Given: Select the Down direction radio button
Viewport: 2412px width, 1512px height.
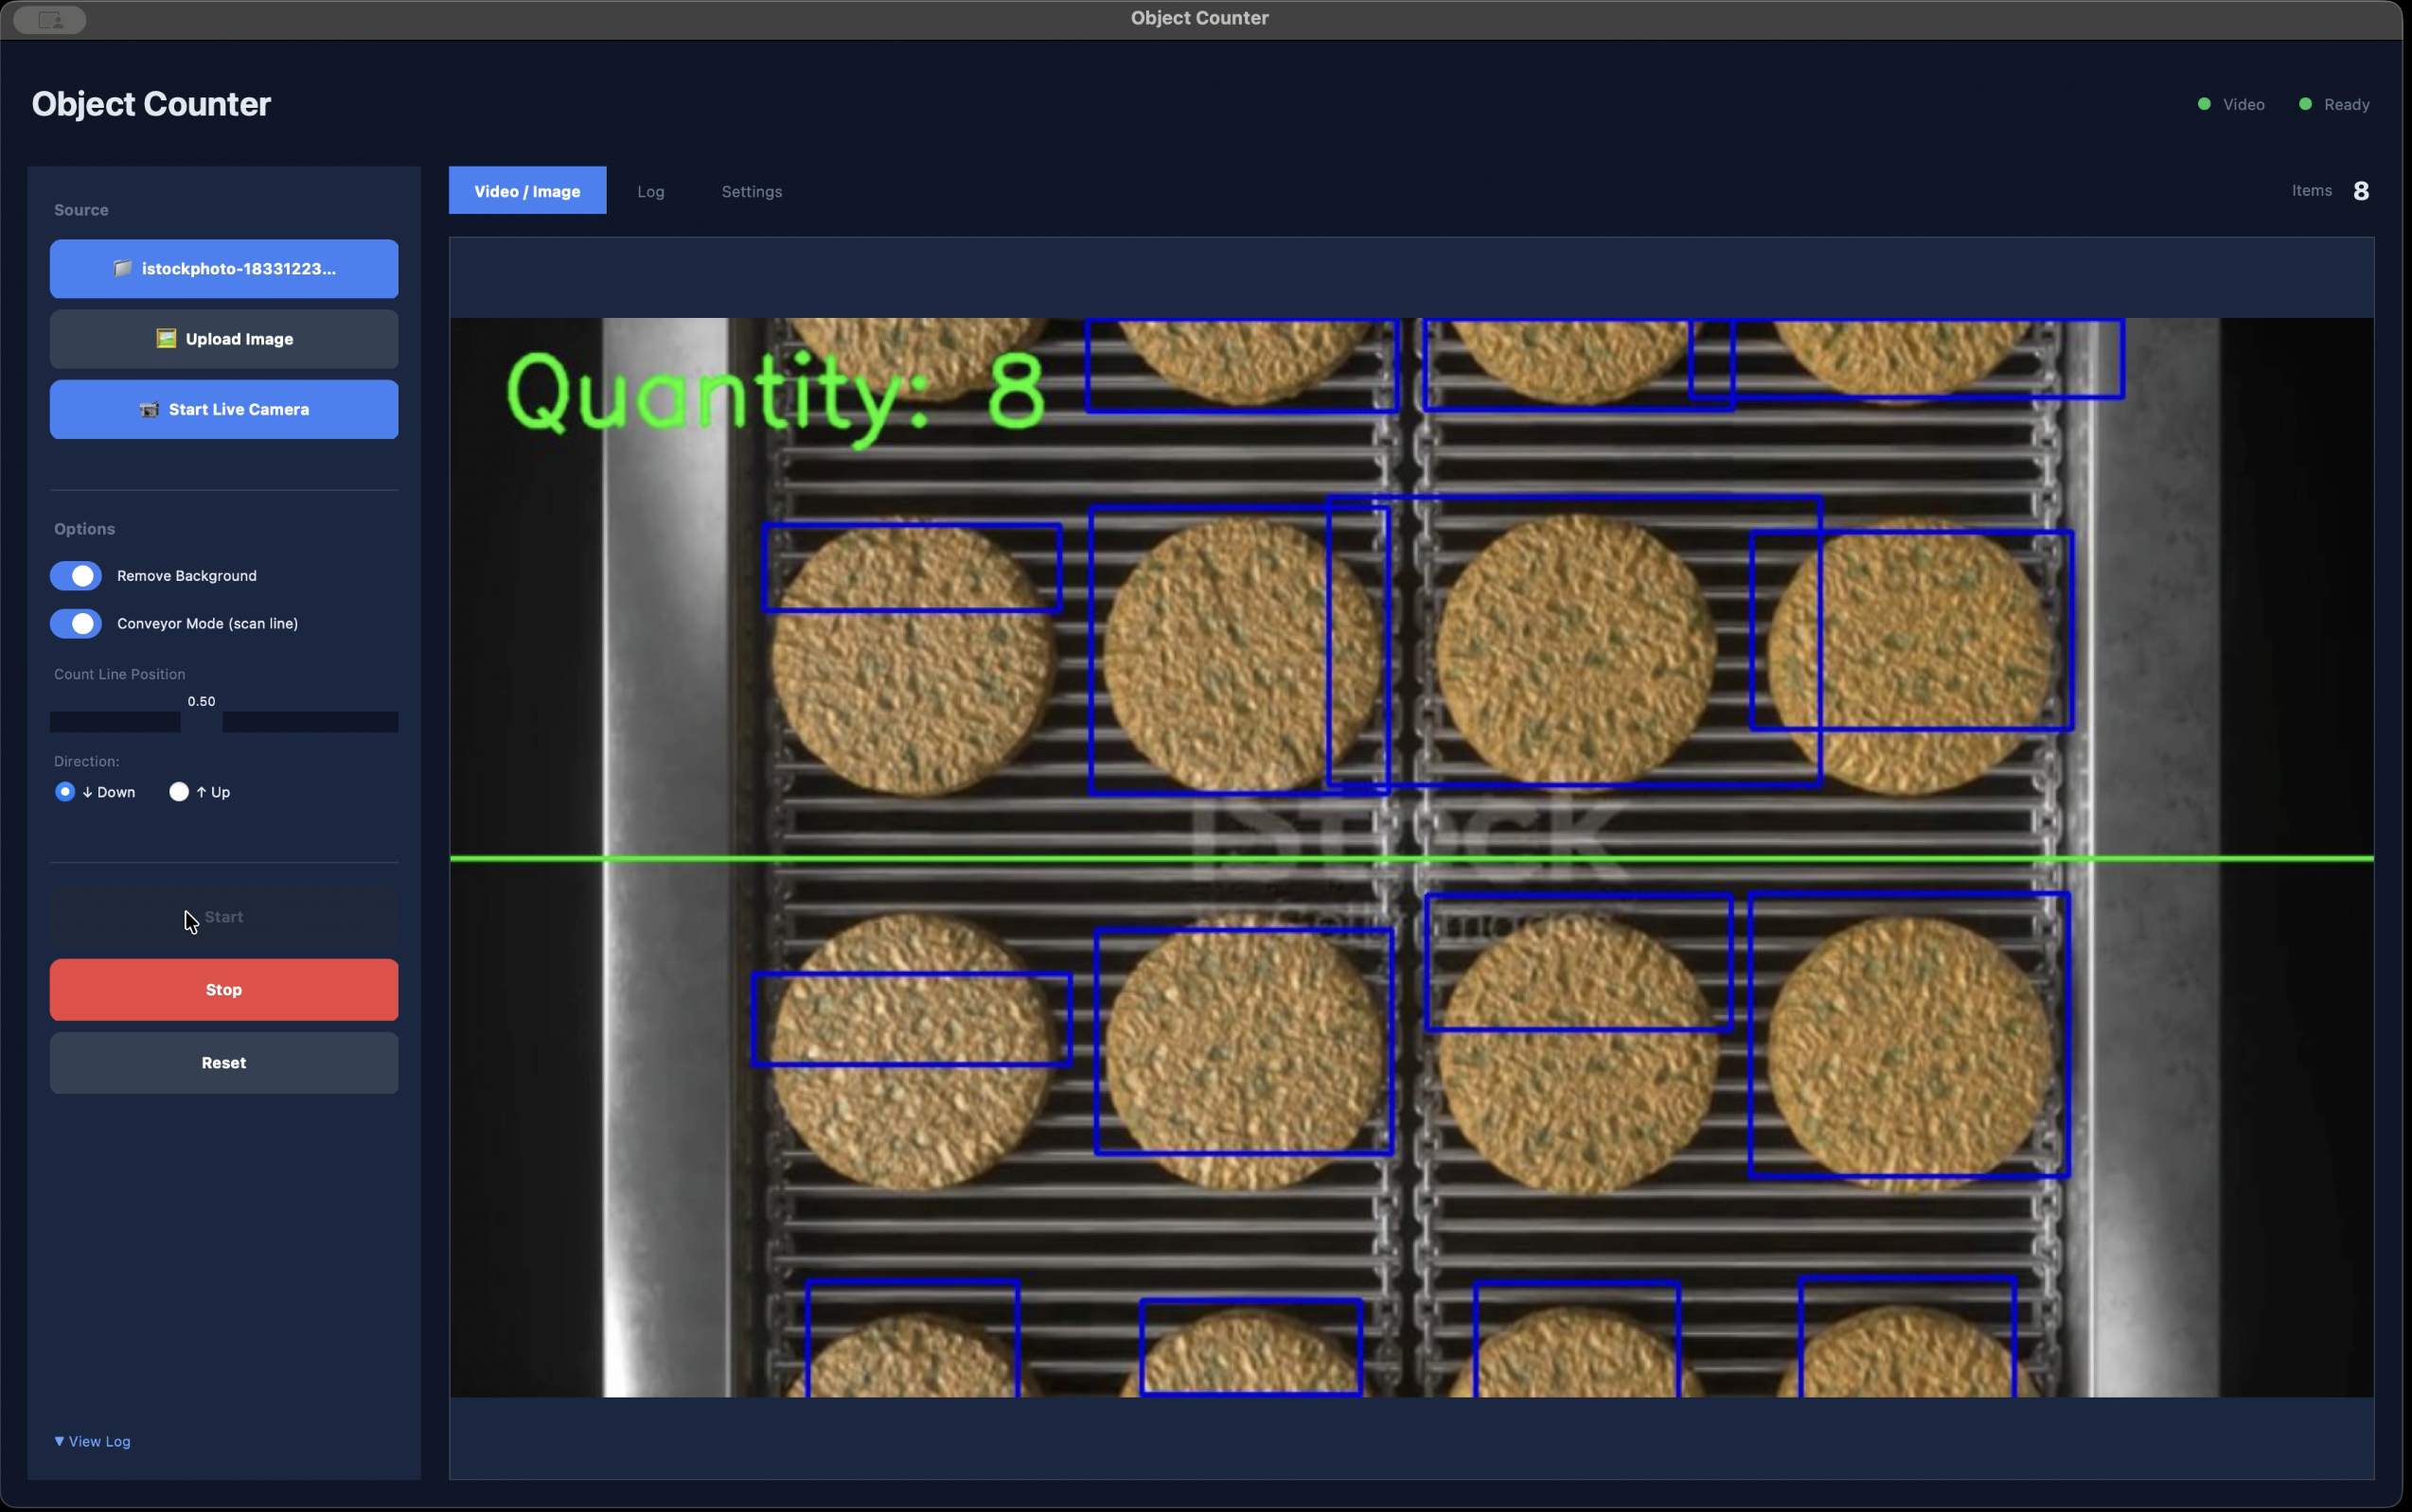Looking at the screenshot, I should coord(65,792).
